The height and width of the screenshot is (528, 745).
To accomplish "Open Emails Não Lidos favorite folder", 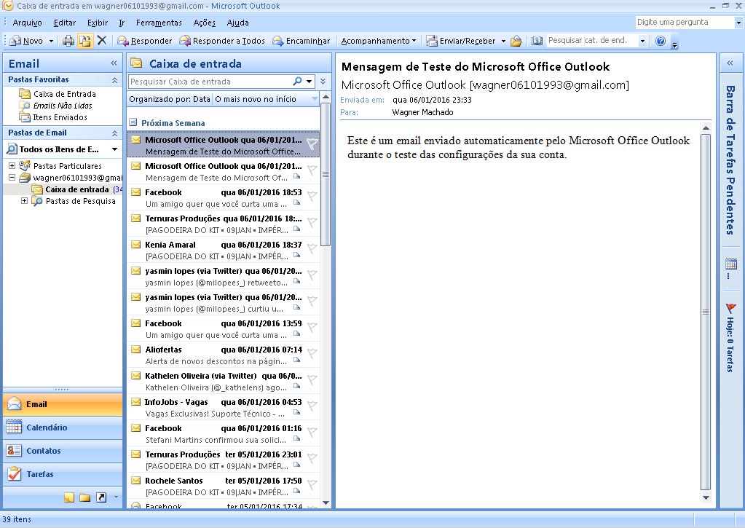I will [x=62, y=106].
